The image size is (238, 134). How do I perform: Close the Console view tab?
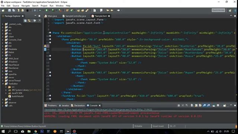(100, 105)
